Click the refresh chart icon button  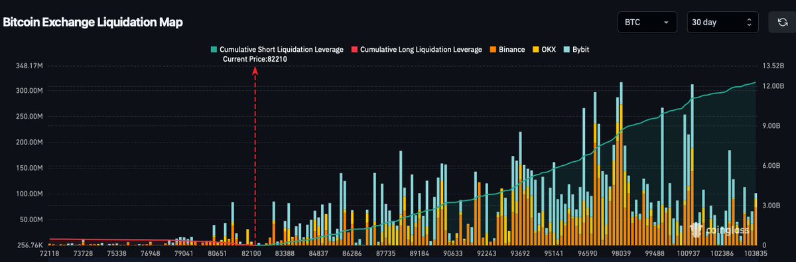pos(782,22)
